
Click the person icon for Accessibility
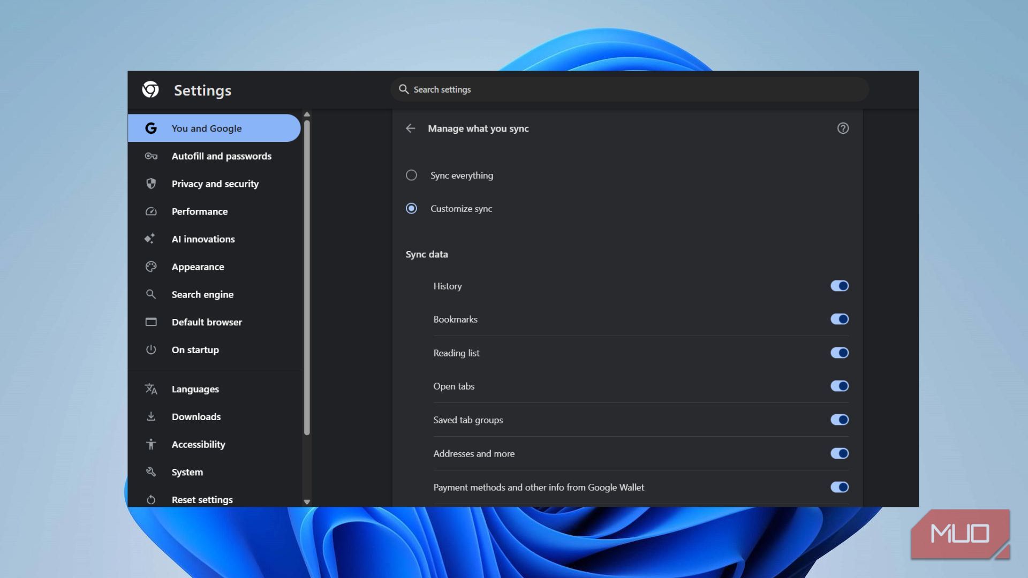[x=151, y=444]
